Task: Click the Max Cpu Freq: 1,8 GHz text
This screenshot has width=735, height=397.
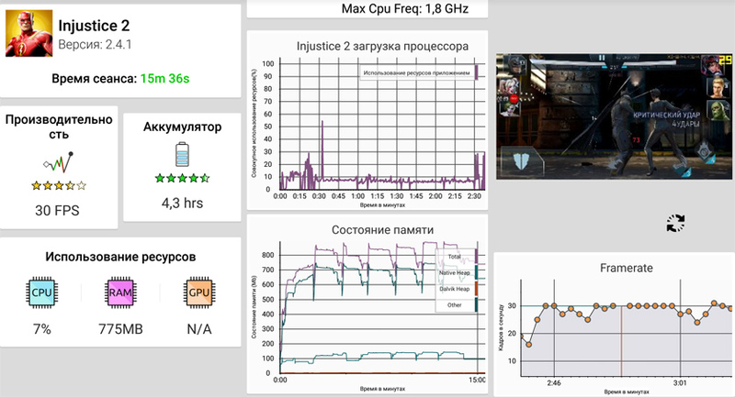Action: [x=405, y=8]
